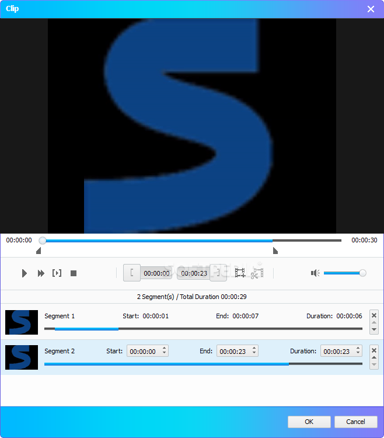Click the split segment scissors icon
Viewport: 384px width, 438px height.
click(257, 273)
